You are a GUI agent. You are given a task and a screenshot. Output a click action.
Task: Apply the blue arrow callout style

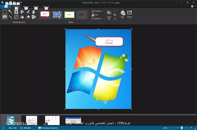click(57, 15)
